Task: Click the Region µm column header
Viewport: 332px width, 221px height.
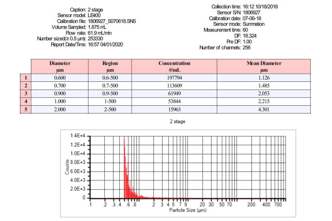Action: 110,67
